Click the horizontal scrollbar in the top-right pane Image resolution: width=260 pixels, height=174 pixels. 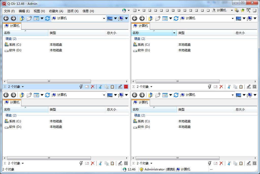(177, 82)
